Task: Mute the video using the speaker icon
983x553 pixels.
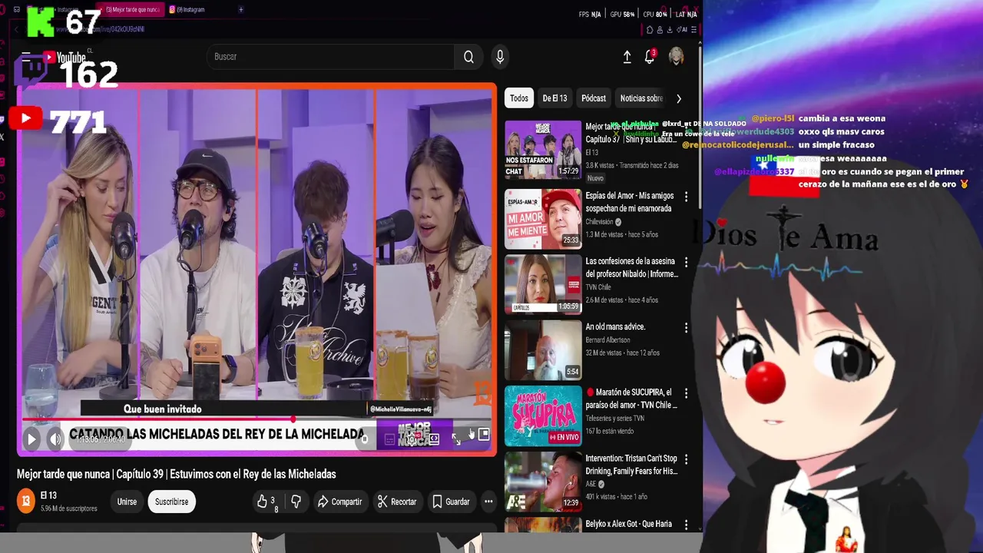Action: pyautogui.click(x=55, y=439)
